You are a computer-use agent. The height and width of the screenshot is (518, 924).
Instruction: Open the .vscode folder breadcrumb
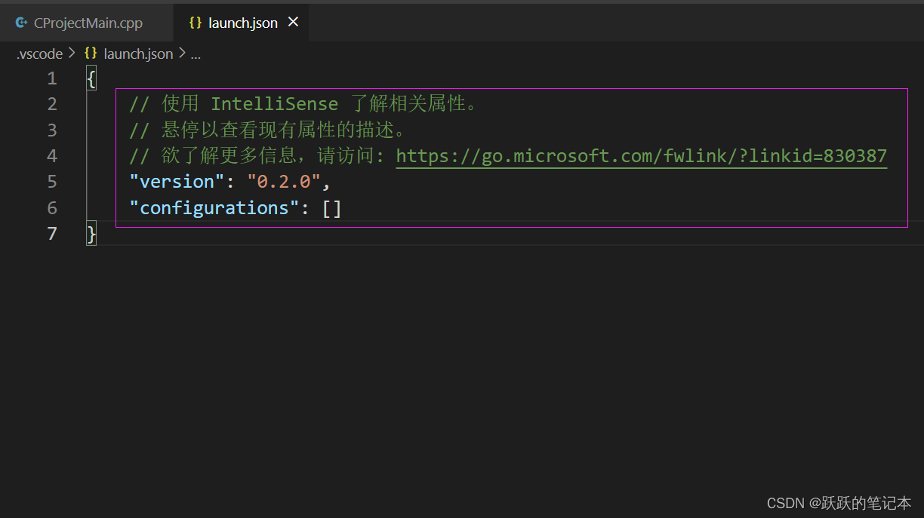(x=39, y=54)
